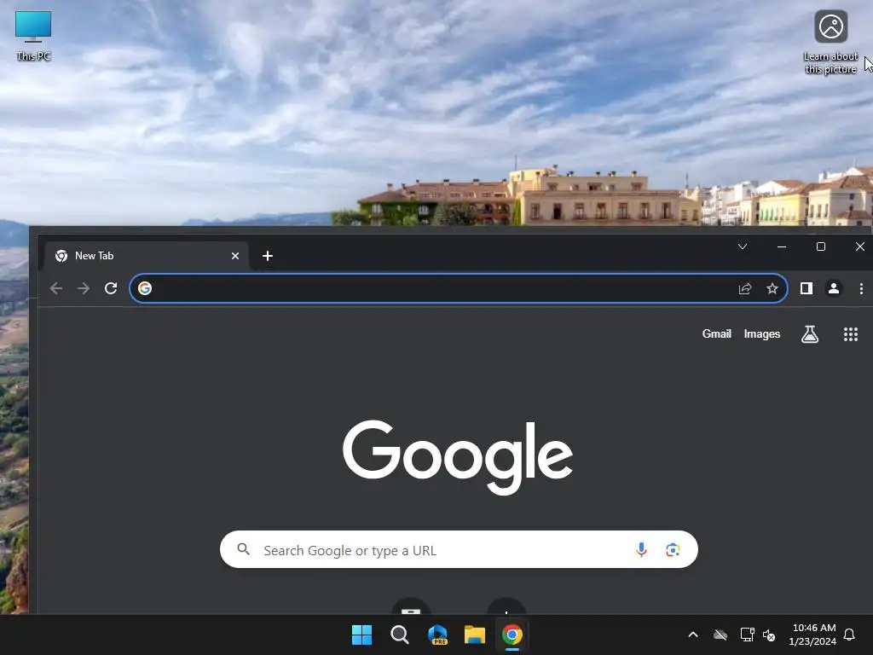The width and height of the screenshot is (873, 655).
Task: Launch Microsoft Edge PRE from taskbar
Action: pos(437,635)
